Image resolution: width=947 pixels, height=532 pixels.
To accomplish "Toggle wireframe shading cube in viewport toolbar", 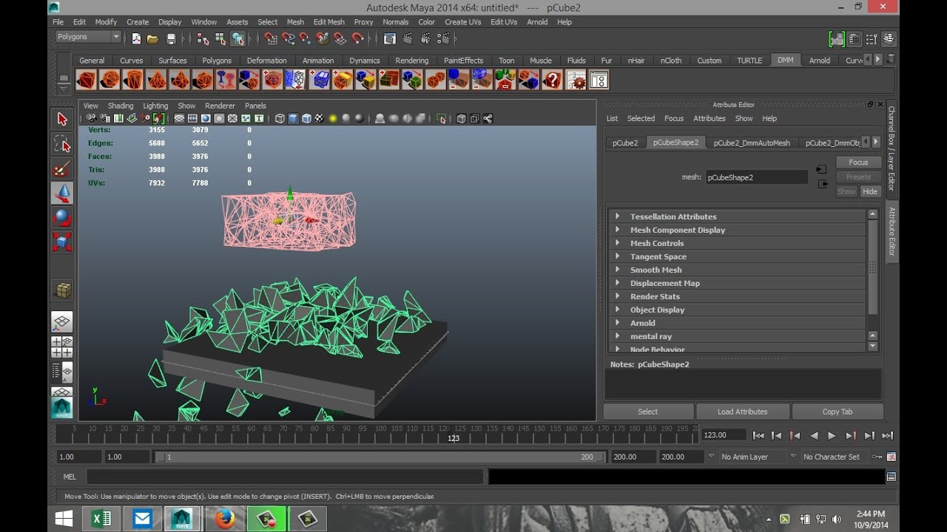I will coord(280,118).
